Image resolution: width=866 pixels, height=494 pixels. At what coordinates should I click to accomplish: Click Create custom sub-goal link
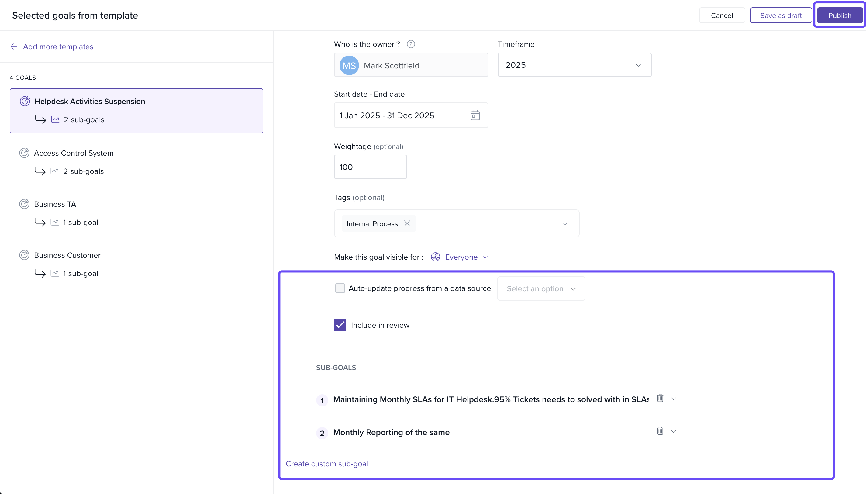[327, 464]
